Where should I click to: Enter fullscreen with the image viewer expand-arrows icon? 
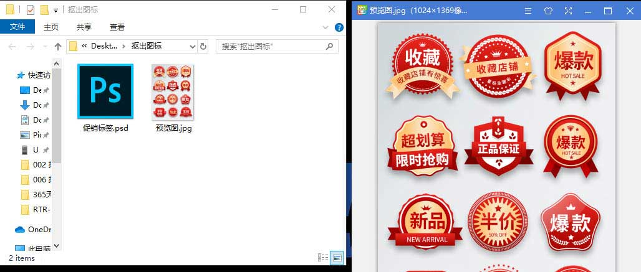(x=568, y=11)
